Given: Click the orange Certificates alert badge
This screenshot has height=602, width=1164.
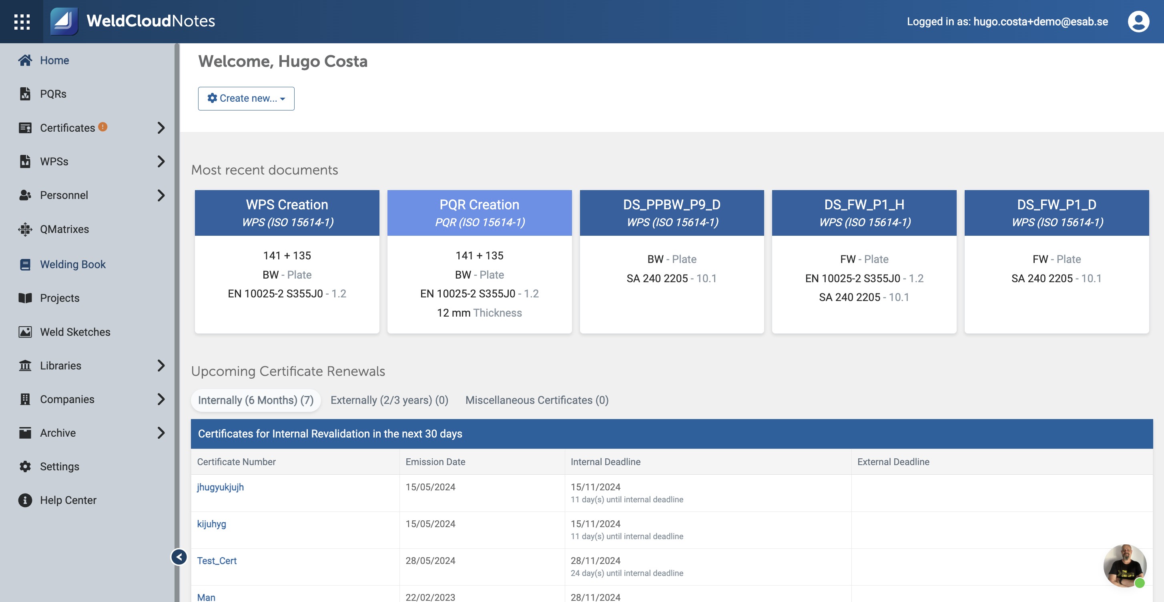Looking at the screenshot, I should (102, 127).
